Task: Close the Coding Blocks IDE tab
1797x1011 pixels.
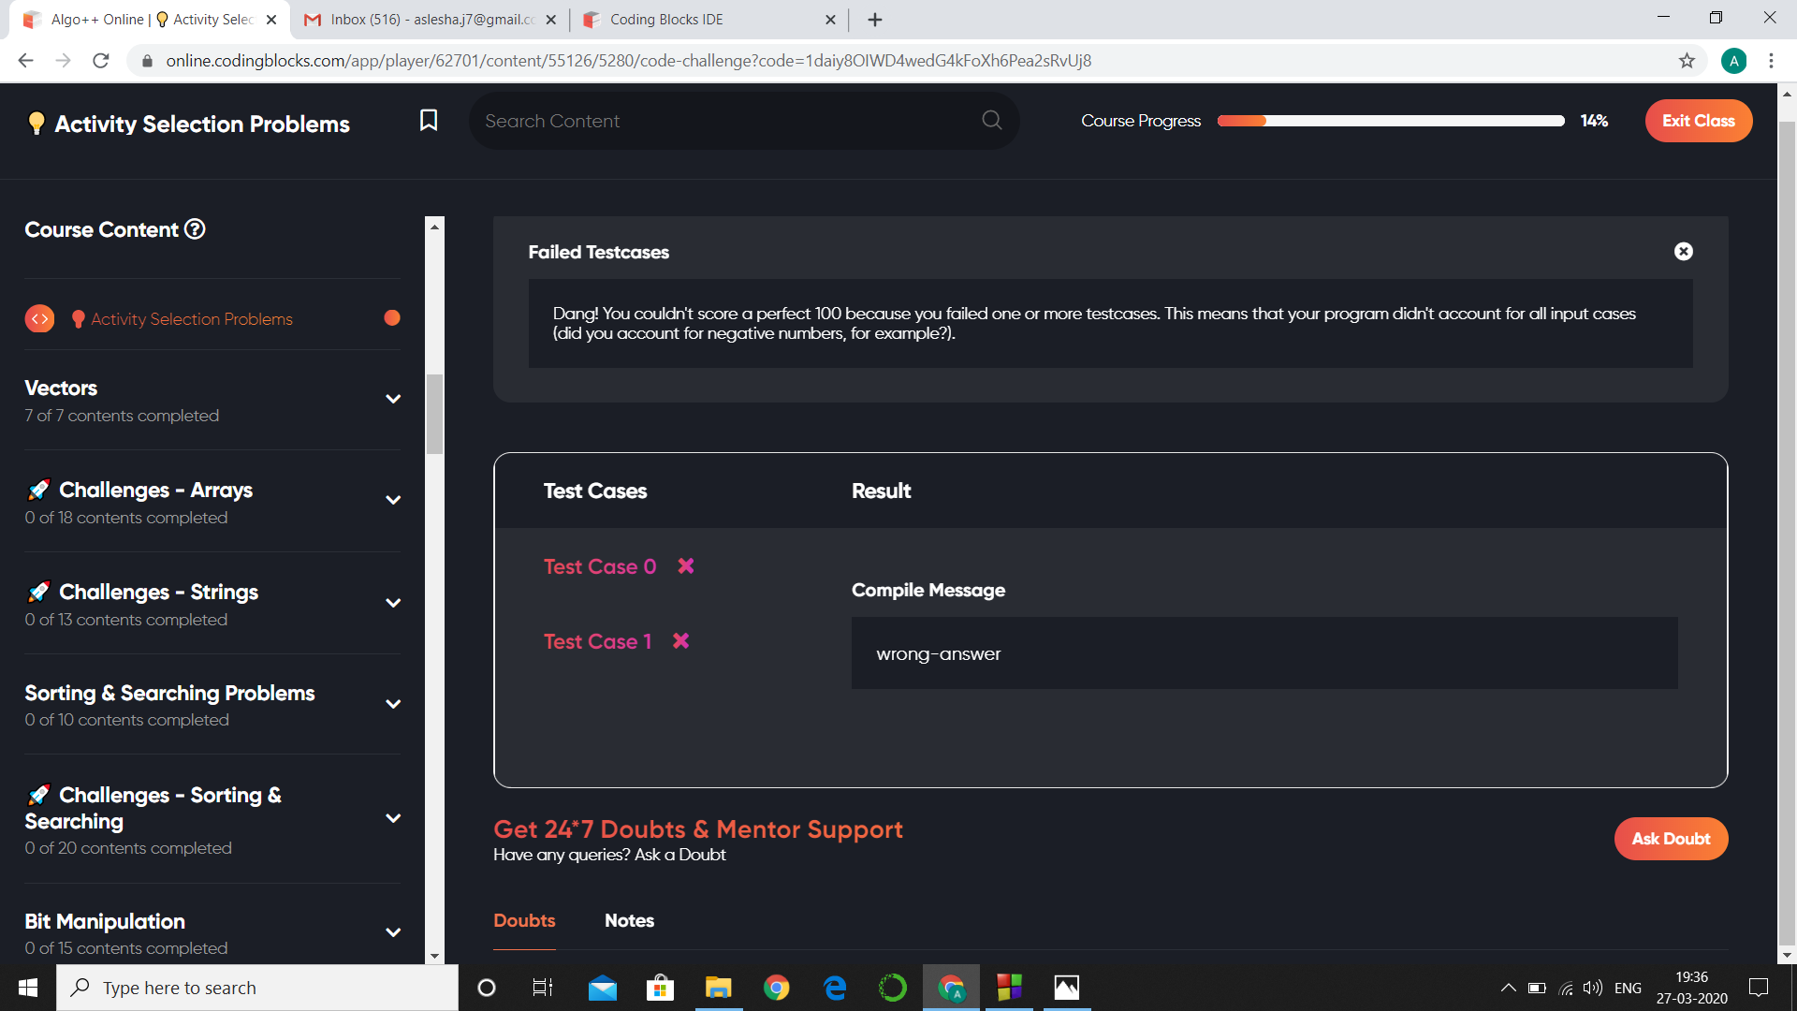Action: click(830, 20)
